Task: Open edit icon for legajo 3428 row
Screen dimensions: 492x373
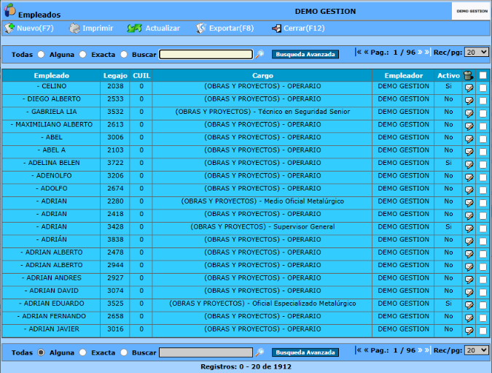Action: pos(469,228)
